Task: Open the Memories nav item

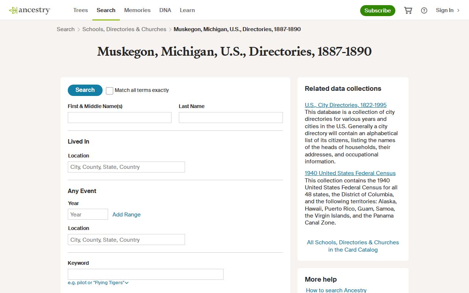Action: [x=137, y=10]
